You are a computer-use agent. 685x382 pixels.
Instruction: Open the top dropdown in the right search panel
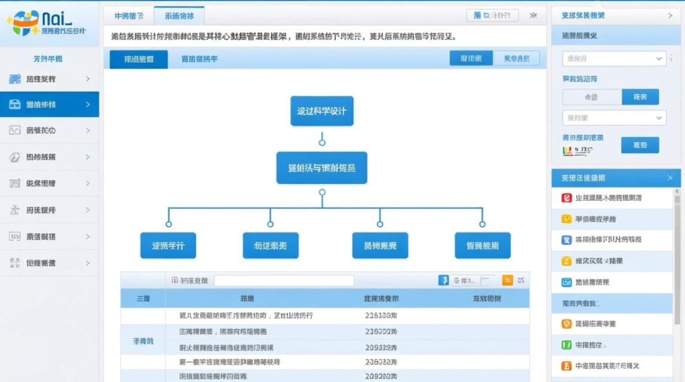614,58
